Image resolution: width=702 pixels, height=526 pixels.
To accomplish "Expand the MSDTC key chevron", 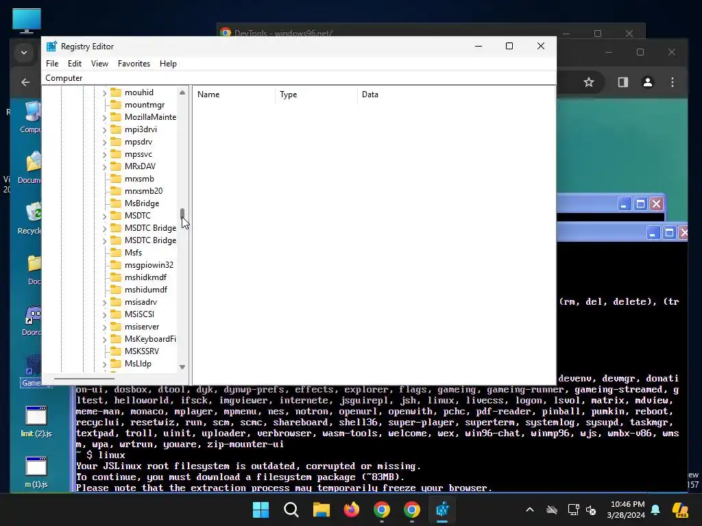I will pos(104,216).
